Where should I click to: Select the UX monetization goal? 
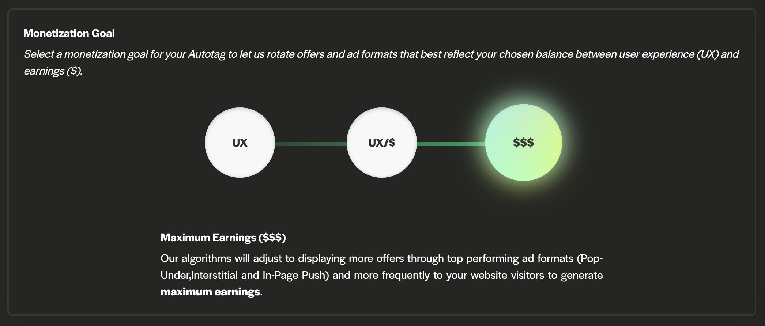point(240,143)
